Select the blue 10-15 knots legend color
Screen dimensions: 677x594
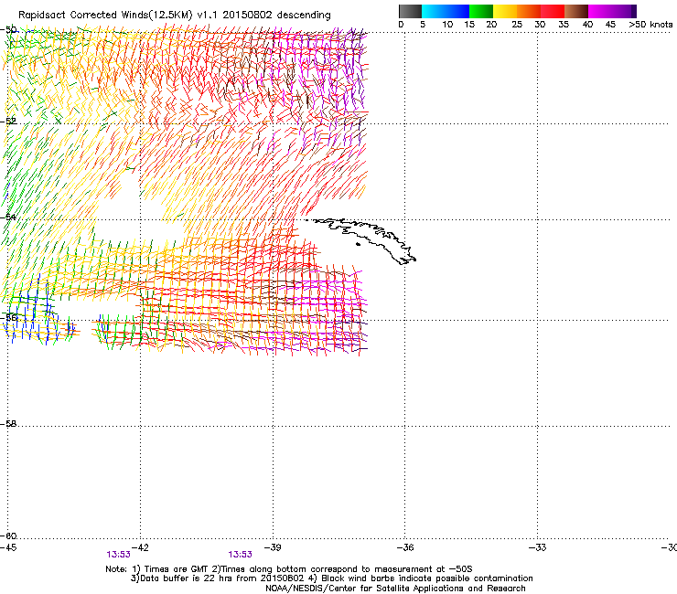click(x=457, y=11)
